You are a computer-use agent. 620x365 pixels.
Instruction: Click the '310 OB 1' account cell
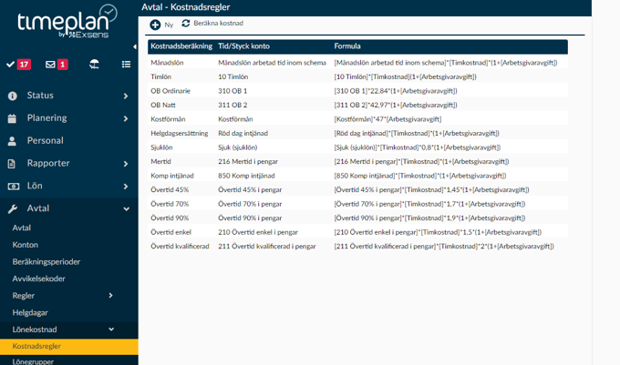232,91
